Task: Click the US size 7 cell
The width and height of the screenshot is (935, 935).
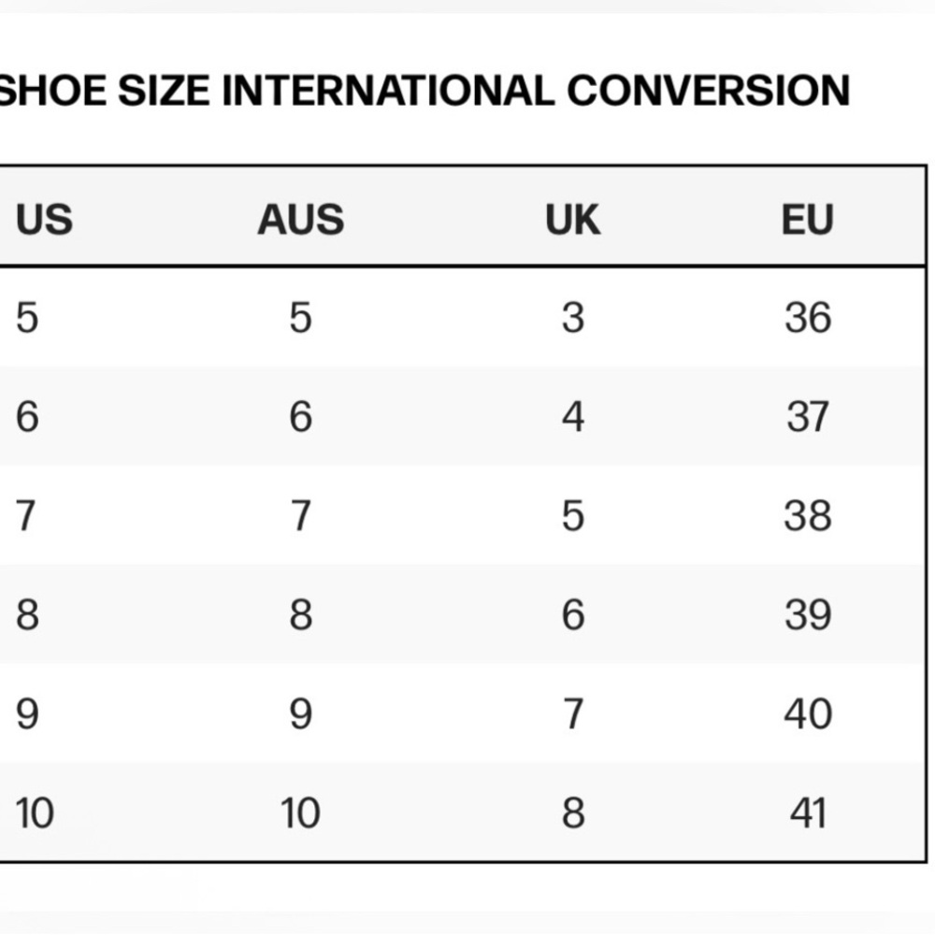Action: (x=25, y=515)
